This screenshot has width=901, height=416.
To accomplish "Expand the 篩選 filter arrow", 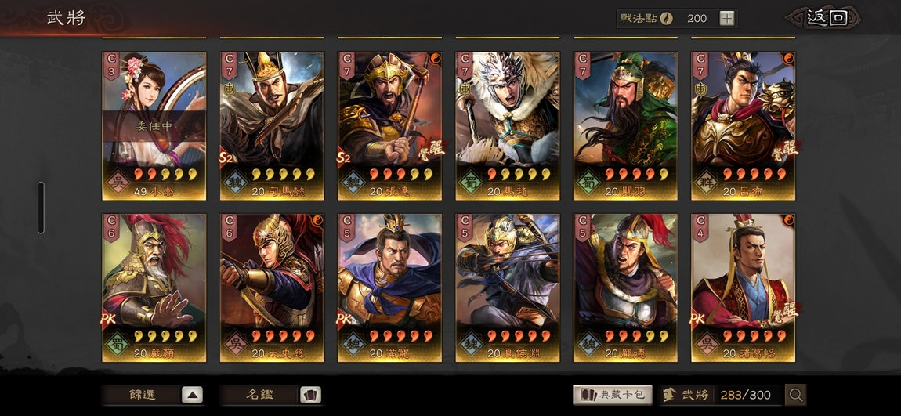I will click(193, 395).
